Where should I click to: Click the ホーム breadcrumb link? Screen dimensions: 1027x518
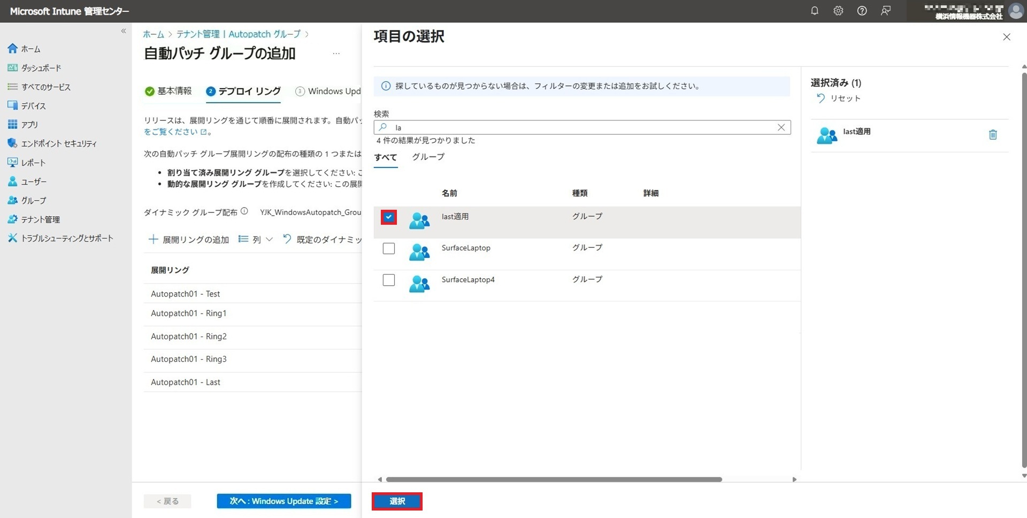154,34
